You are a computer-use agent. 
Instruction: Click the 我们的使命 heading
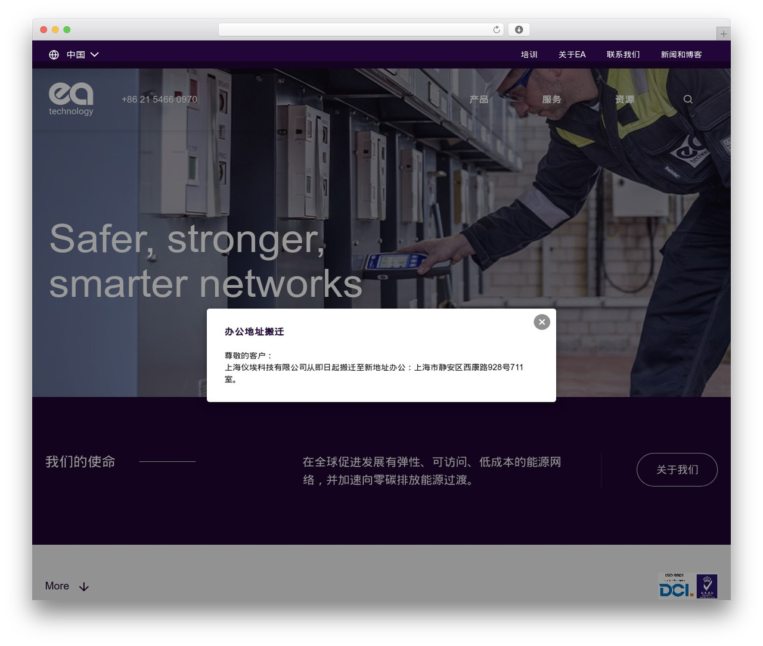point(80,462)
